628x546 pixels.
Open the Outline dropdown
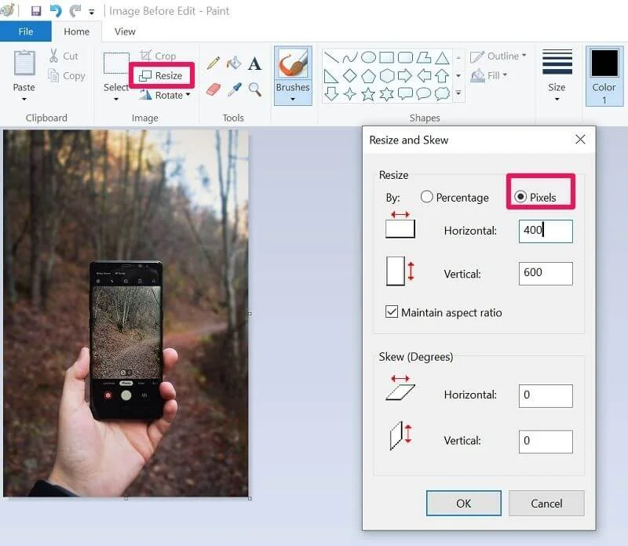(x=498, y=56)
